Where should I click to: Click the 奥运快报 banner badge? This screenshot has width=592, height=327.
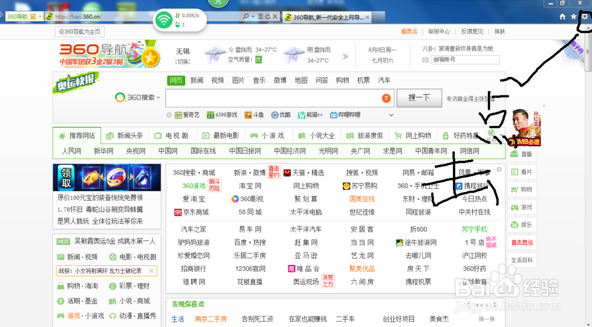[x=76, y=82]
